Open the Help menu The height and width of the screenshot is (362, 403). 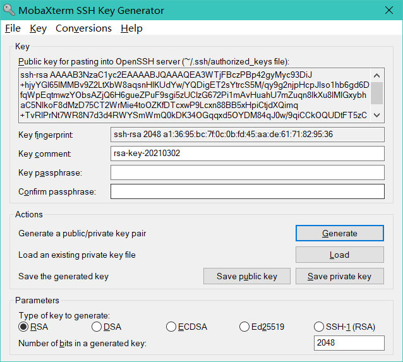[x=131, y=28]
